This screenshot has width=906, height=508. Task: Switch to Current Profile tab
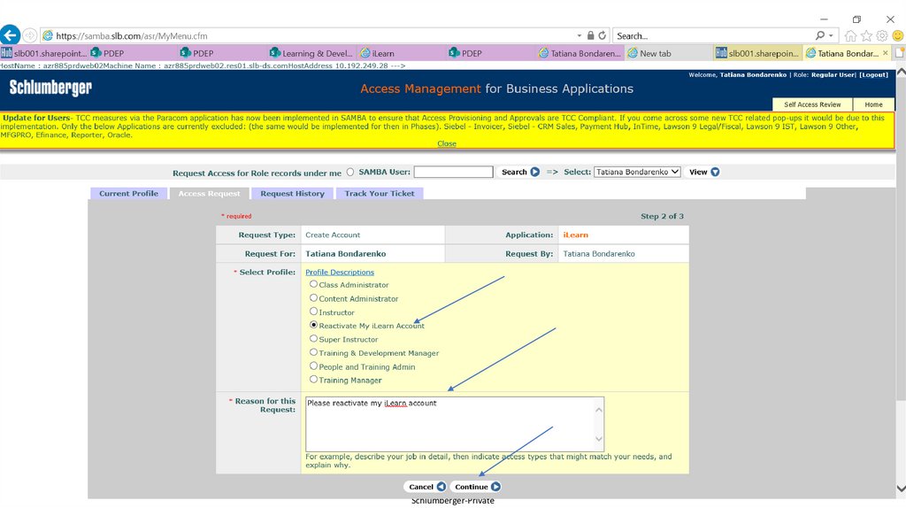128,194
